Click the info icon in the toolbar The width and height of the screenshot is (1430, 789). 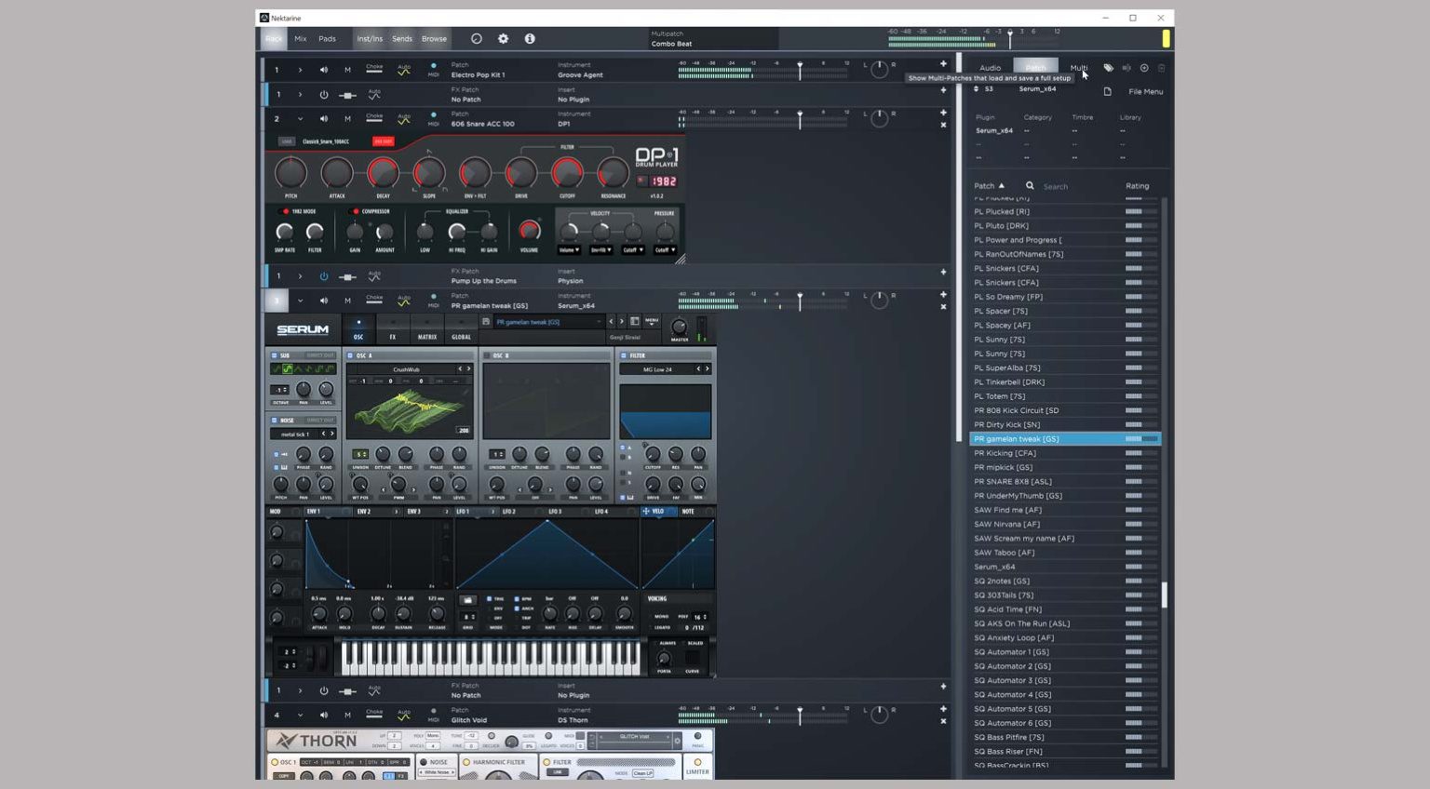pyautogui.click(x=530, y=38)
